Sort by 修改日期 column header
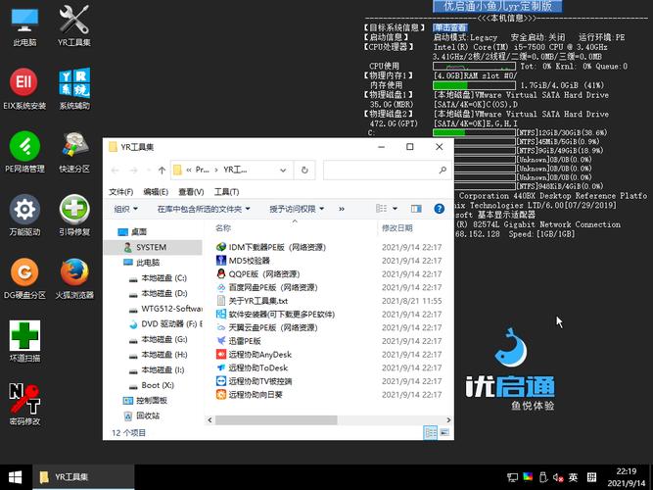Image resolution: width=653 pixels, height=490 pixels. point(397,228)
